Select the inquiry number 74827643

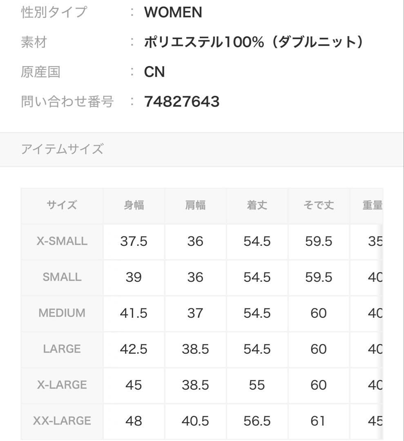coord(182,102)
